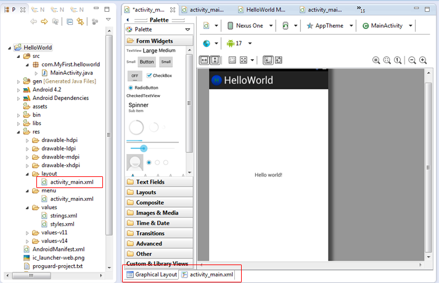Viewport: 439px width, 283px height.
Task: Show hidden editor tabs list (15)
Action: (x=361, y=10)
